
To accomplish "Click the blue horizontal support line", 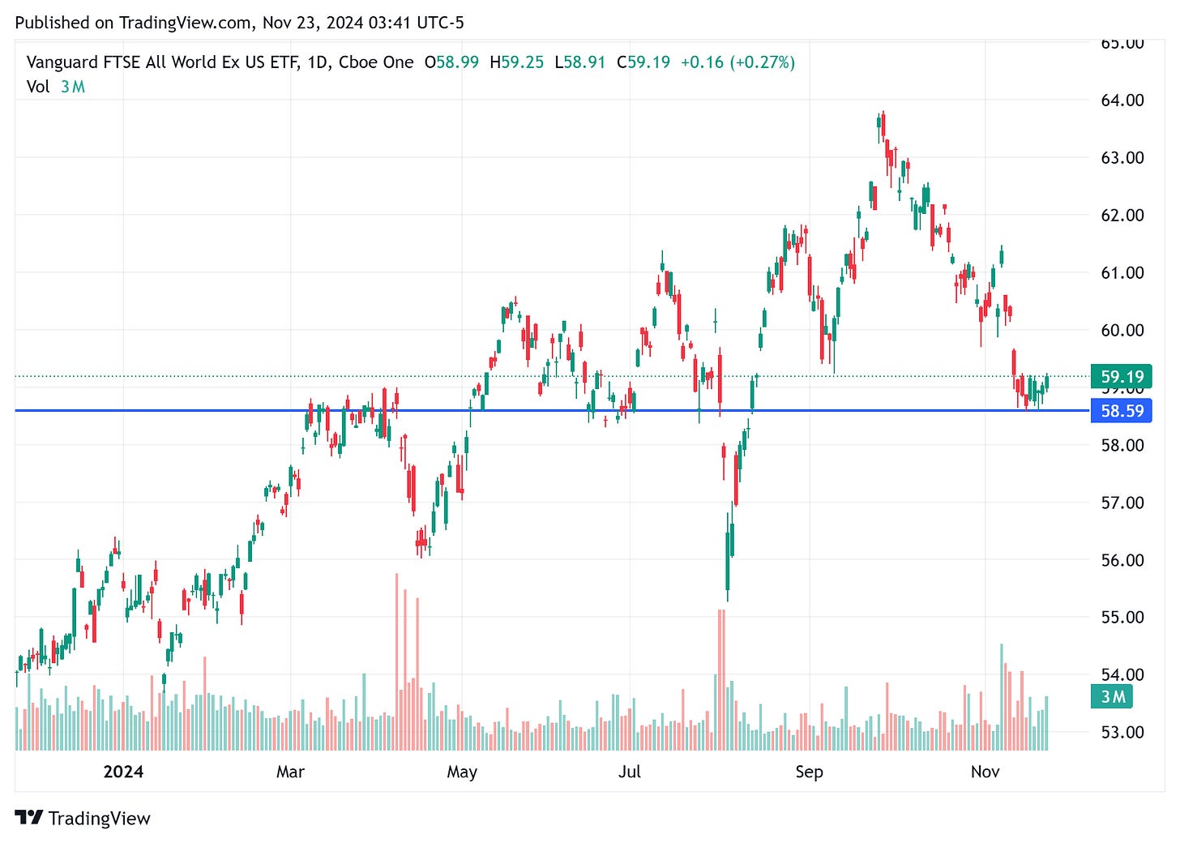I will (553, 411).
